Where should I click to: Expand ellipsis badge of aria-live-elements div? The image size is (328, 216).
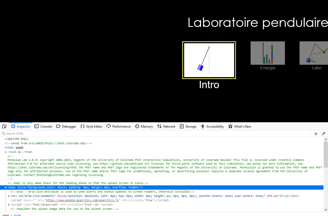[287, 196]
